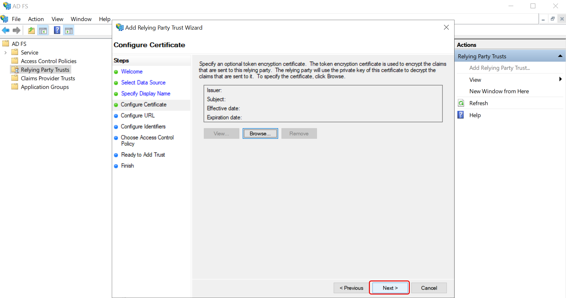This screenshot has height=298, width=566.
Task: Open the View submenu in Actions pane
Action: (x=475, y=79)
